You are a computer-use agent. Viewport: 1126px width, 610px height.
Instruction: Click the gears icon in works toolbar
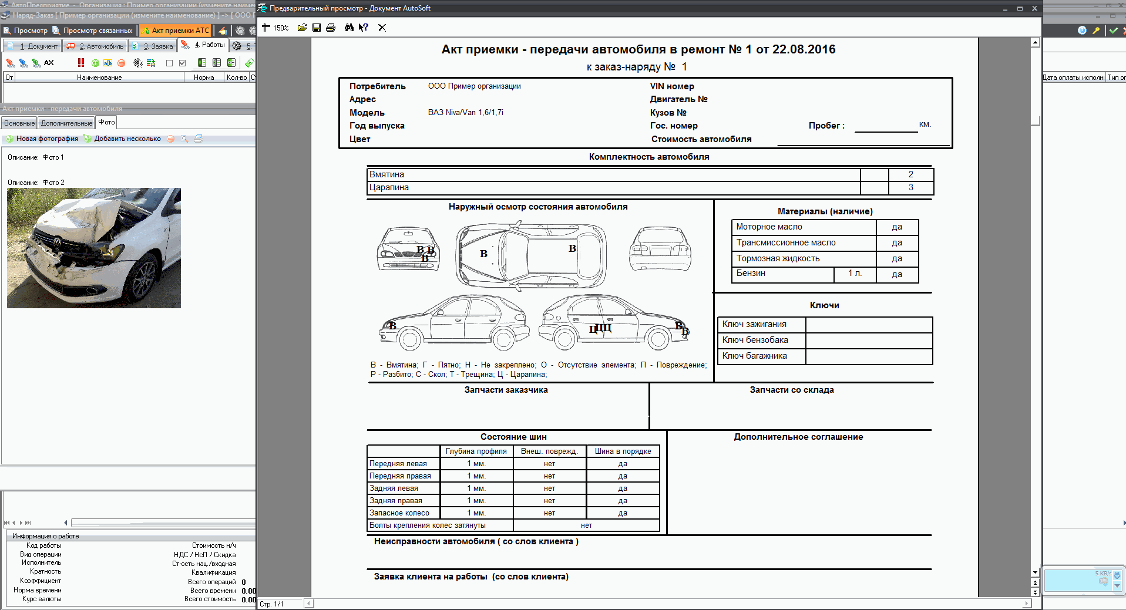(x=137, y=63)
